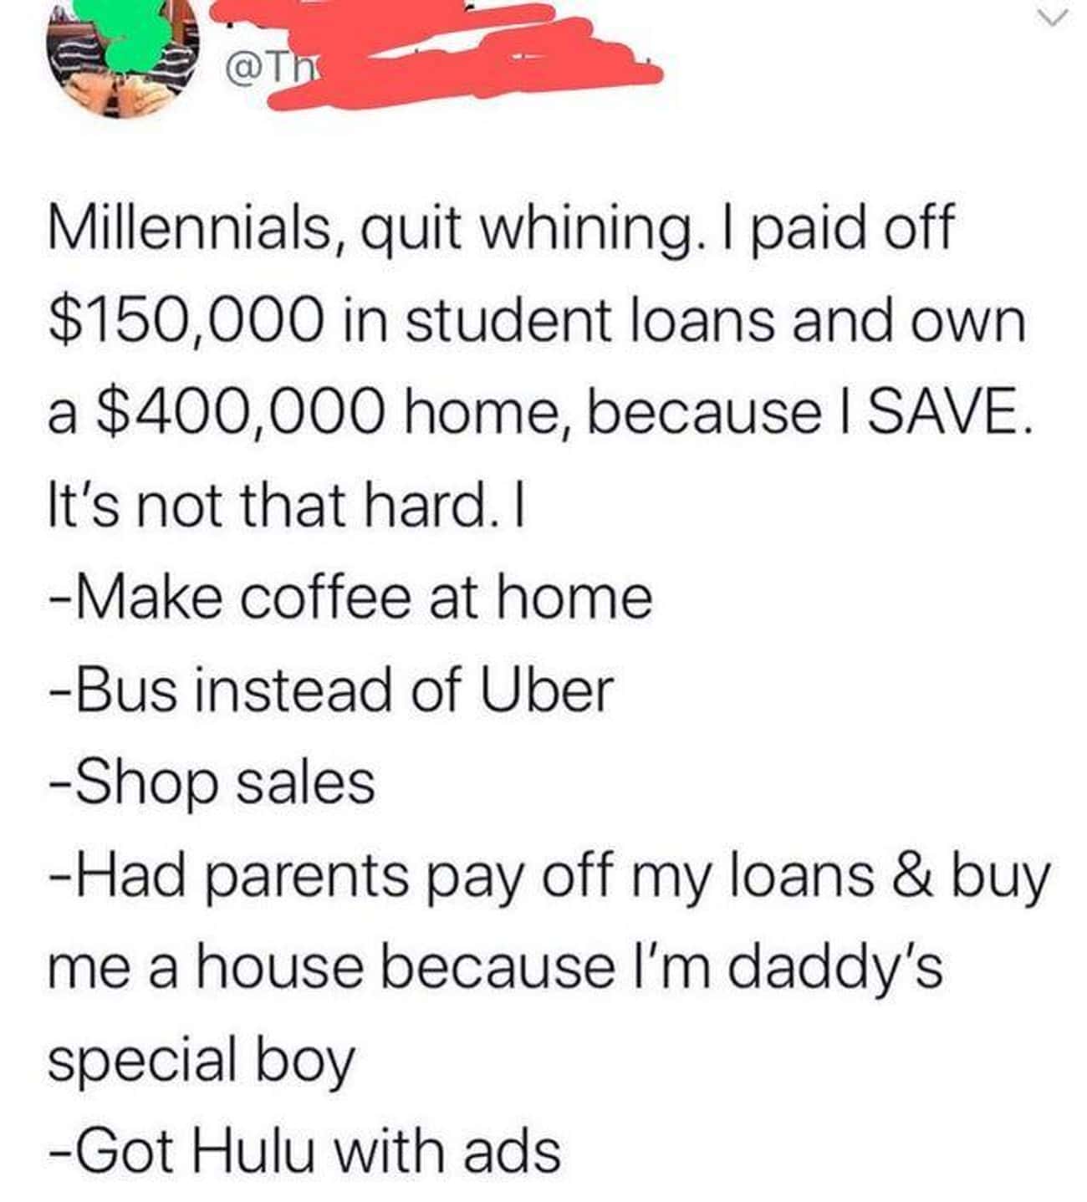This screenshot has width=1087, height=1202.
Task: Click the capitalized word SAVE
Action: (x=946, y=412)
